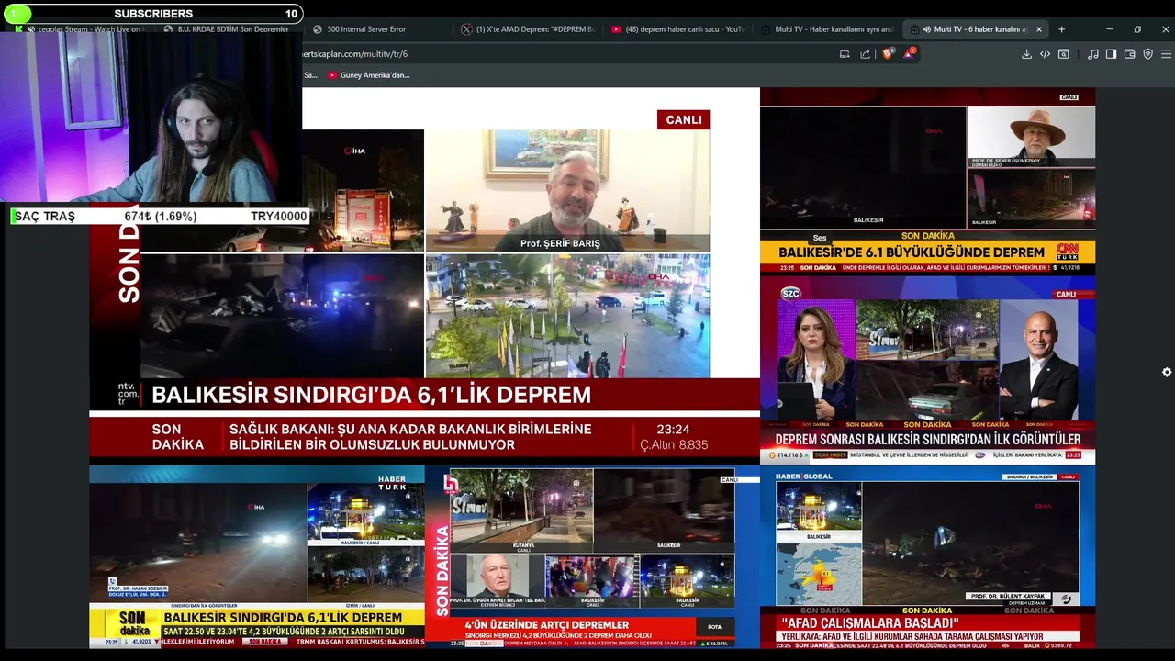Click the address bar URL multitv/tr/6
Image resolution: width=1175 pixels, height=661 pixels.
pyautogui.click(x=354, y=54)
